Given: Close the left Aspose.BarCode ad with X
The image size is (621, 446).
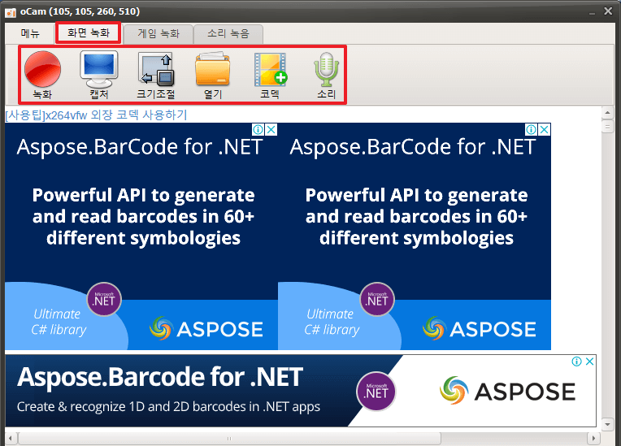Looking at the screenshot, I should tap(271, 129).
